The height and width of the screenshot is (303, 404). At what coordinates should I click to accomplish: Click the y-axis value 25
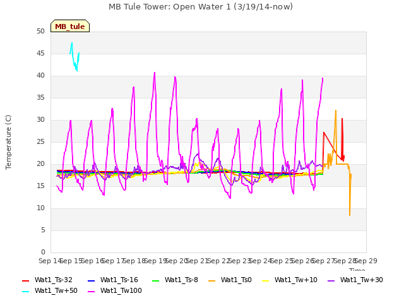click(40, 142)
